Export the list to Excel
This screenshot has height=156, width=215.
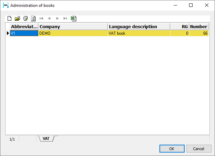pyautogui.click(x=73, y=19)
